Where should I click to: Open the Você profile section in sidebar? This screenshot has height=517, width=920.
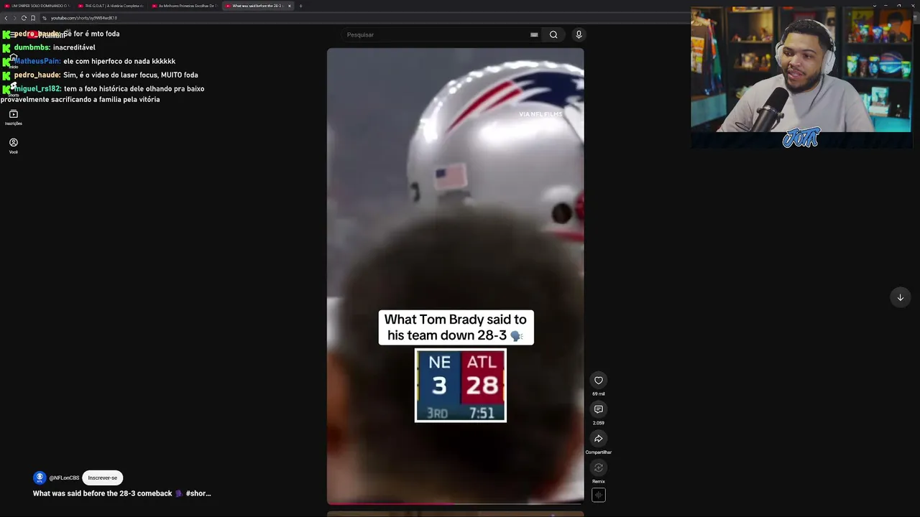13,146
